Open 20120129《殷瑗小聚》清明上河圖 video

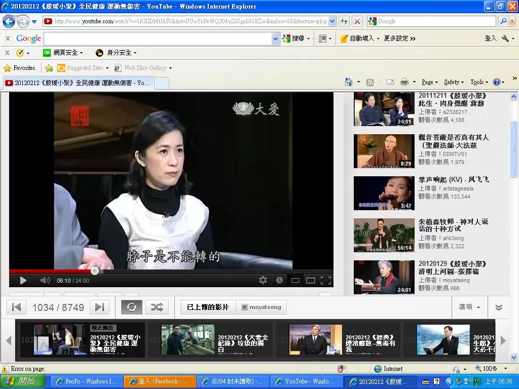pos(421,277)
